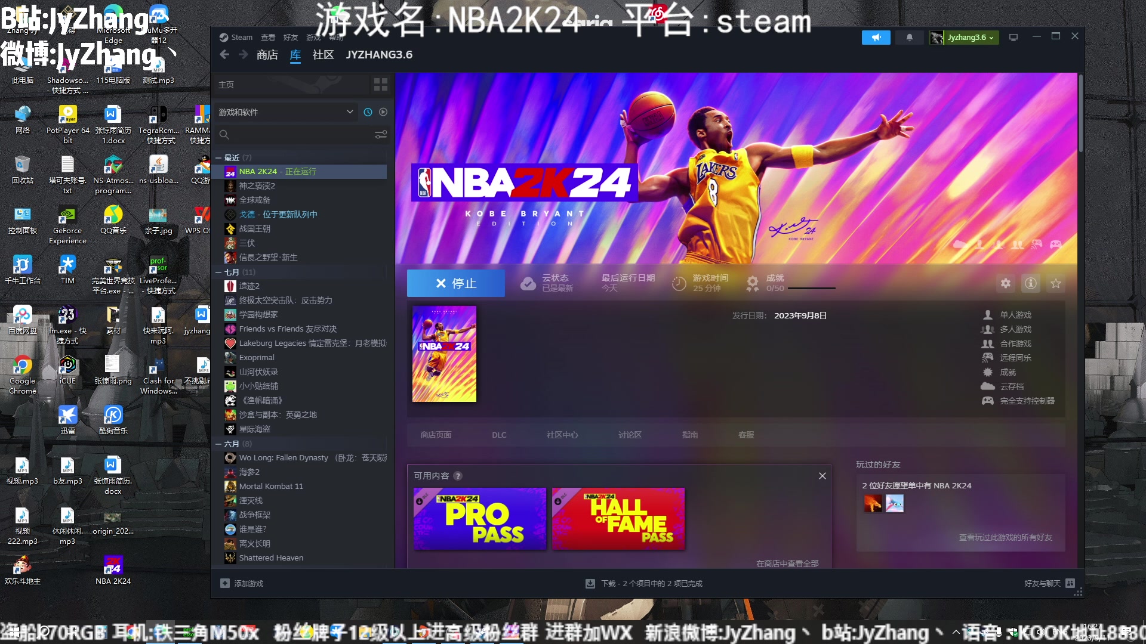The image size is (1146, 644).
Task: Open game settings gear icon
Action: (1006, 283)
